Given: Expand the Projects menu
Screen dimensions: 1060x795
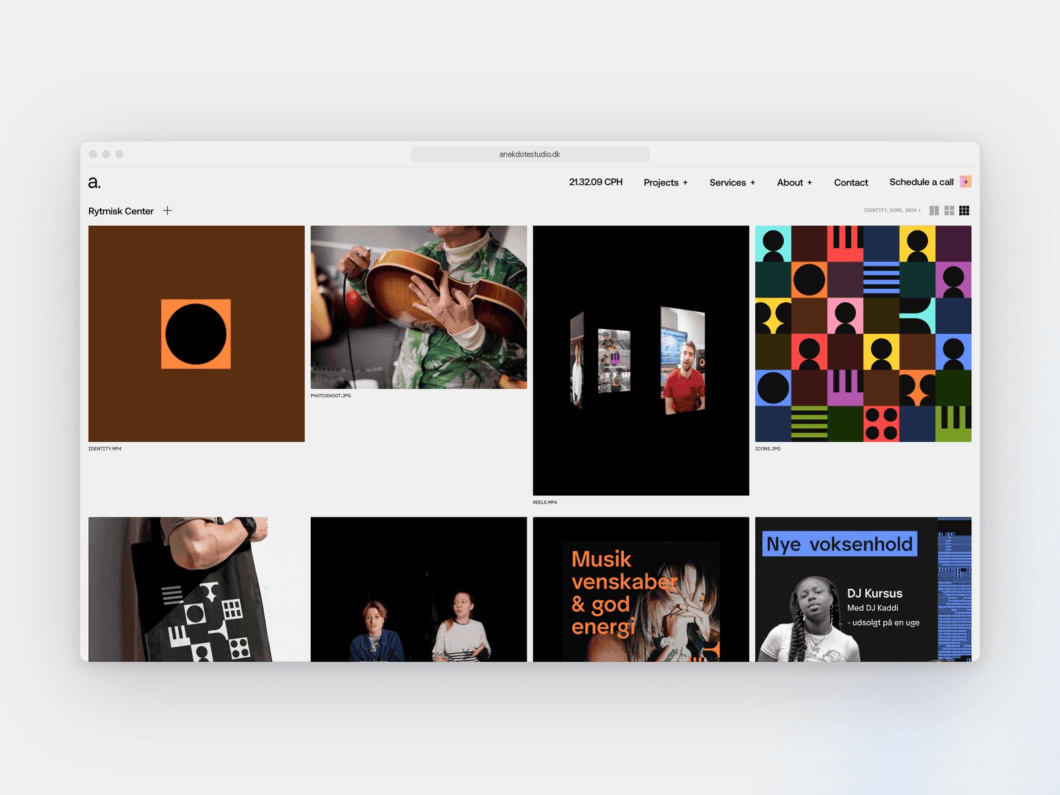Looking at the screenshot, I should (666, 183).
